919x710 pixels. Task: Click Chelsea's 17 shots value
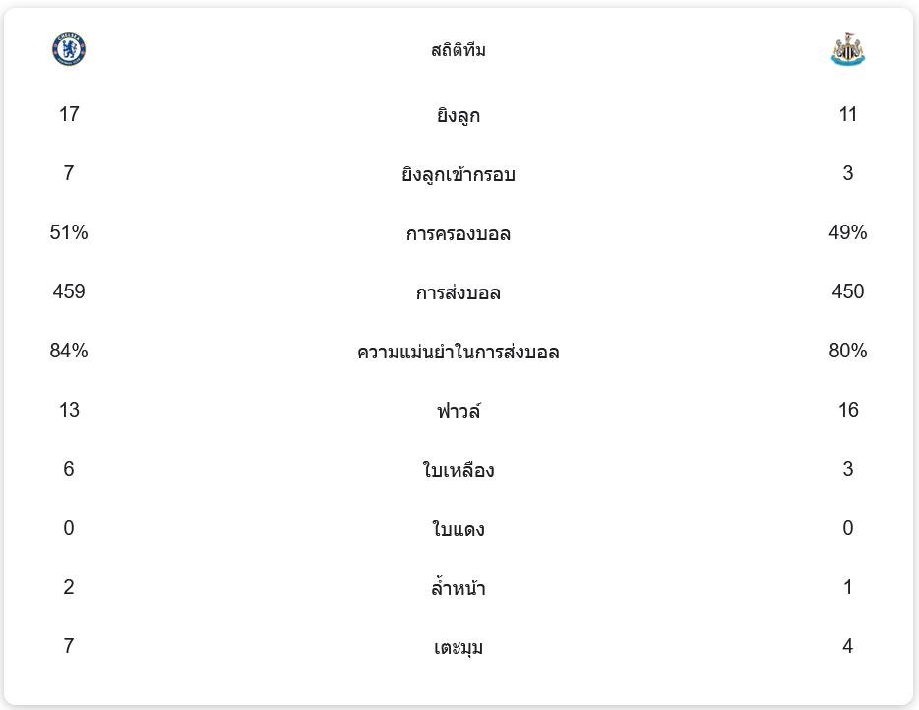[69, 114]
